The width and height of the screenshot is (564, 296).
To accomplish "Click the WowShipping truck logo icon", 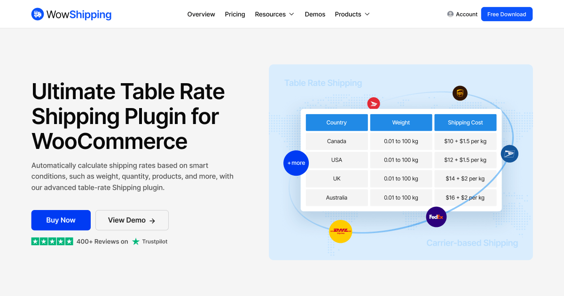I will click(38, 14).
